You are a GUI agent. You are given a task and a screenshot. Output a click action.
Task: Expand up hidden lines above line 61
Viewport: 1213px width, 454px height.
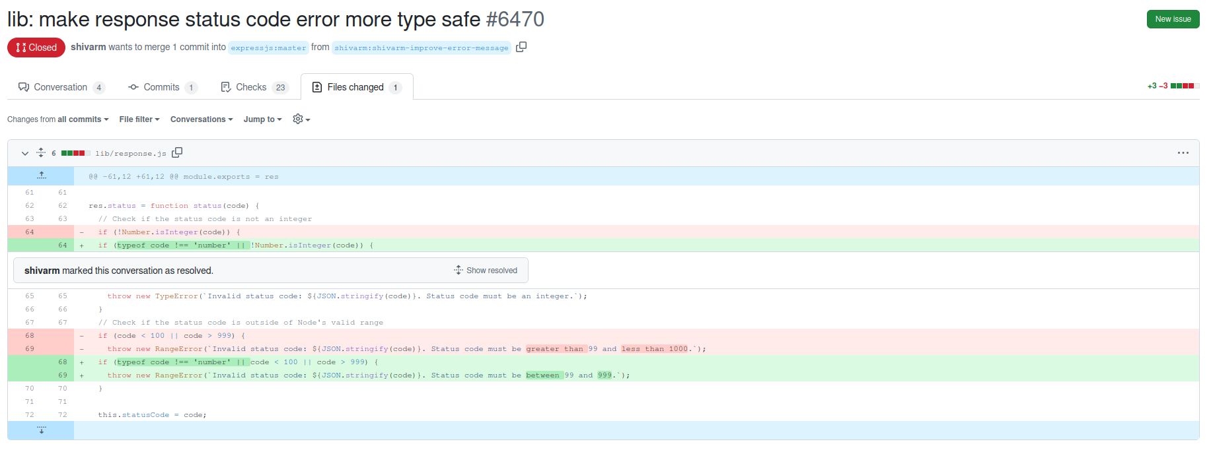click(x=41, y=176)
